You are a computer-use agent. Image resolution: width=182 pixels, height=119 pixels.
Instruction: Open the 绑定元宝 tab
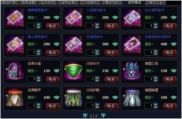(155, 2)
